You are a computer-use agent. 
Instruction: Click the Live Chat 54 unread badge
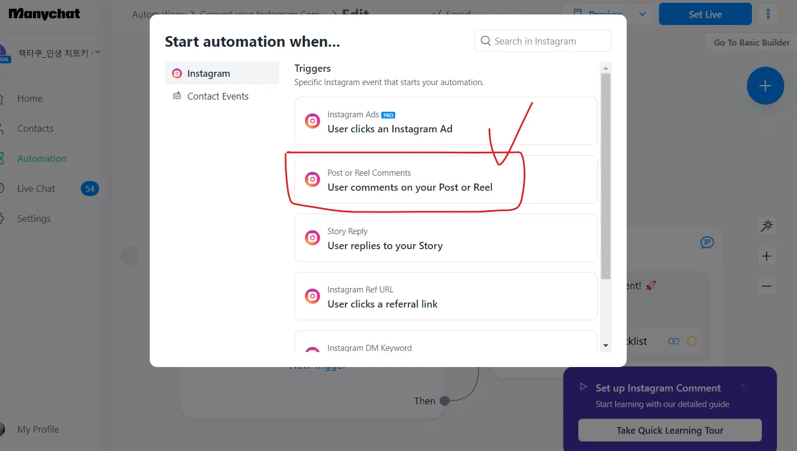pyautogui.click(x=90, y=189)
